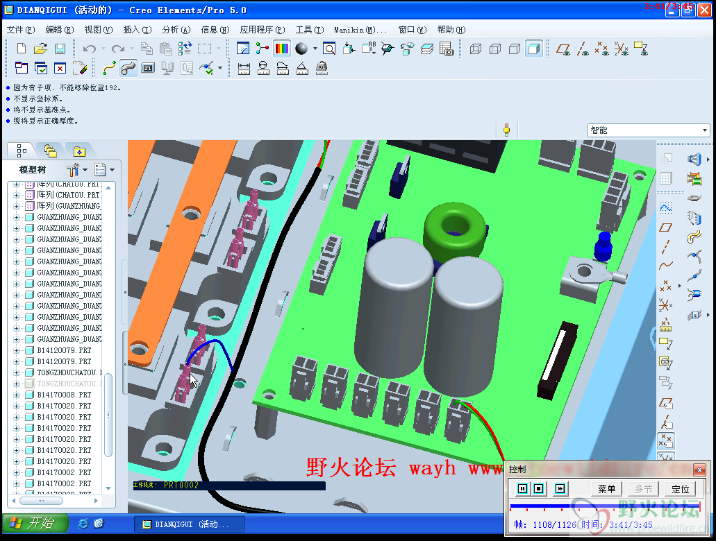716x541 pixels.
Task: Click the activate window checkmark icon
Action: coord(41,69)
